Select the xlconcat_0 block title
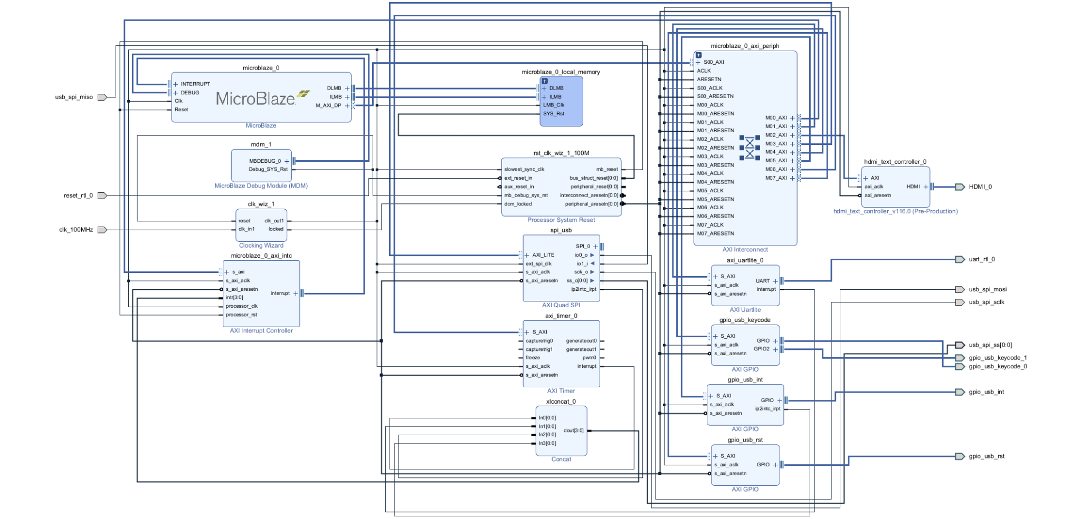The height and width of the screenshot is (519, 1081). [x=561, y=402]
